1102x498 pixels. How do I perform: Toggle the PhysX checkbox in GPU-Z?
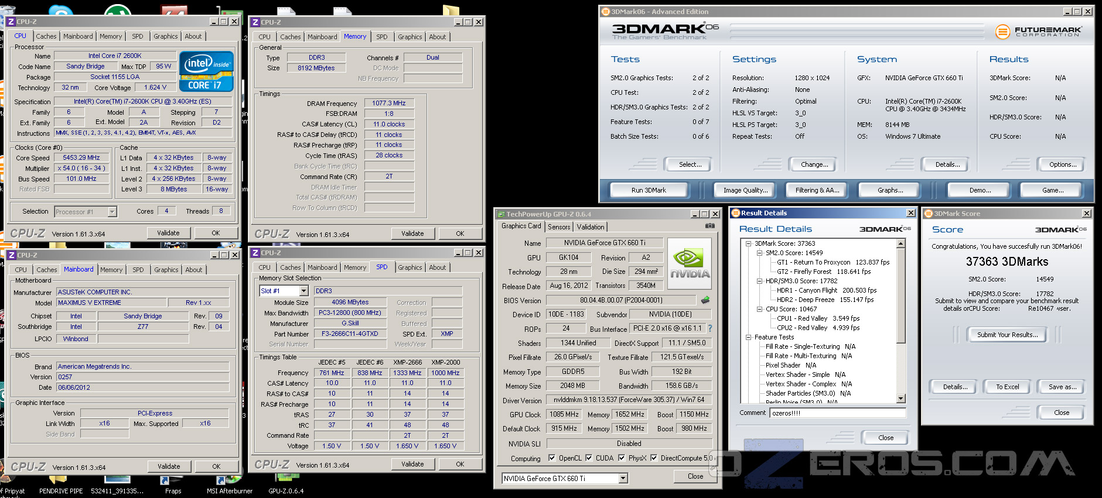[x=622, y=458]
